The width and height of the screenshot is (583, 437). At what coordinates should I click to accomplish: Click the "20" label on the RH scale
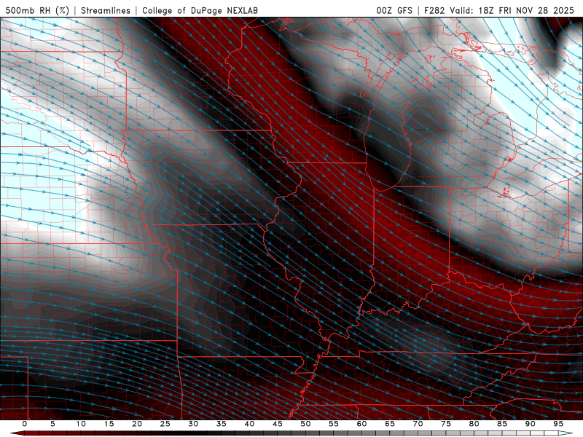click(137, 424)
